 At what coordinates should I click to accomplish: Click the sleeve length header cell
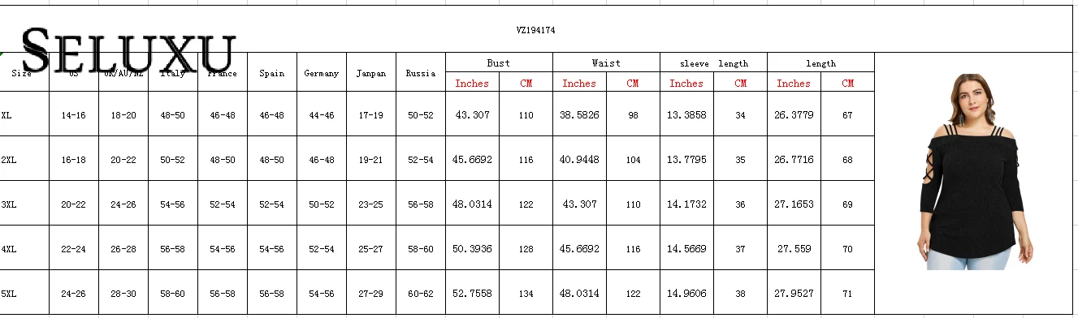coord(713,62)
